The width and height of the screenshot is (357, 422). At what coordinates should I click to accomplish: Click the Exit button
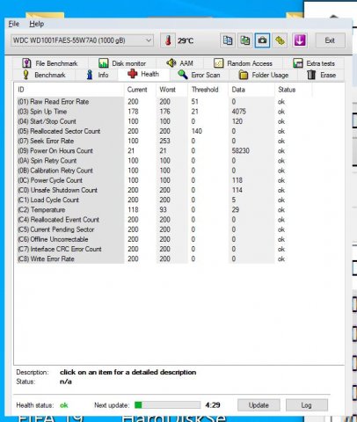click(x=330, y=40)
